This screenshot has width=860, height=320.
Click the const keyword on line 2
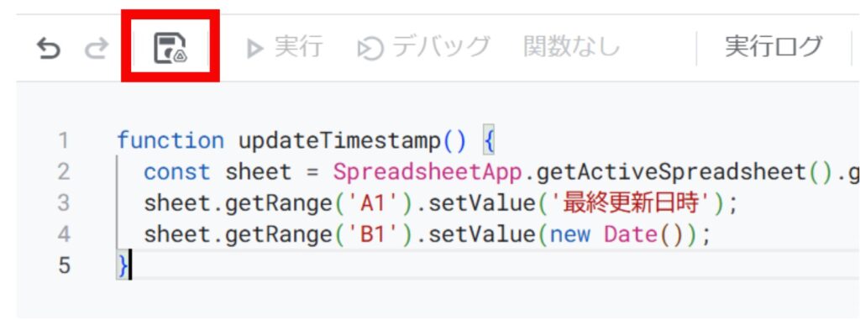pyautogui.click(x=177, y=172)
